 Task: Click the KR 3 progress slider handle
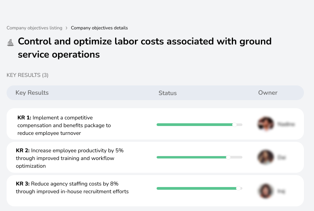pyautogui.click(x=238, y=188)
